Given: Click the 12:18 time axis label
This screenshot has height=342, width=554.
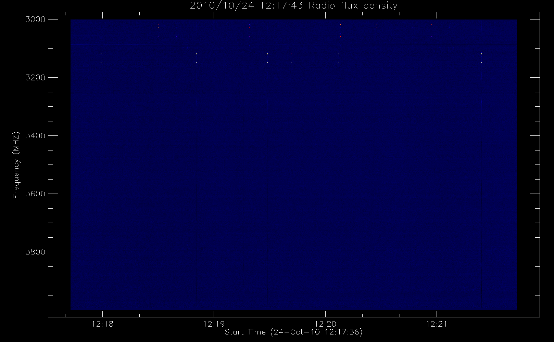Looking at the screenshot, I should pyautogui.click(x=102, y=324).
